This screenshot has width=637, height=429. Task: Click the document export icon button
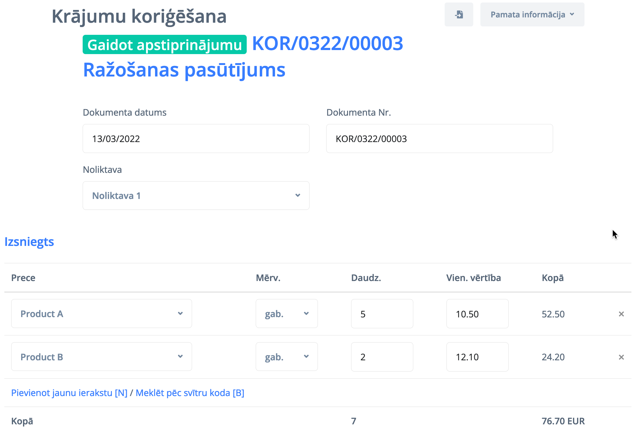(x=459, y=15)
